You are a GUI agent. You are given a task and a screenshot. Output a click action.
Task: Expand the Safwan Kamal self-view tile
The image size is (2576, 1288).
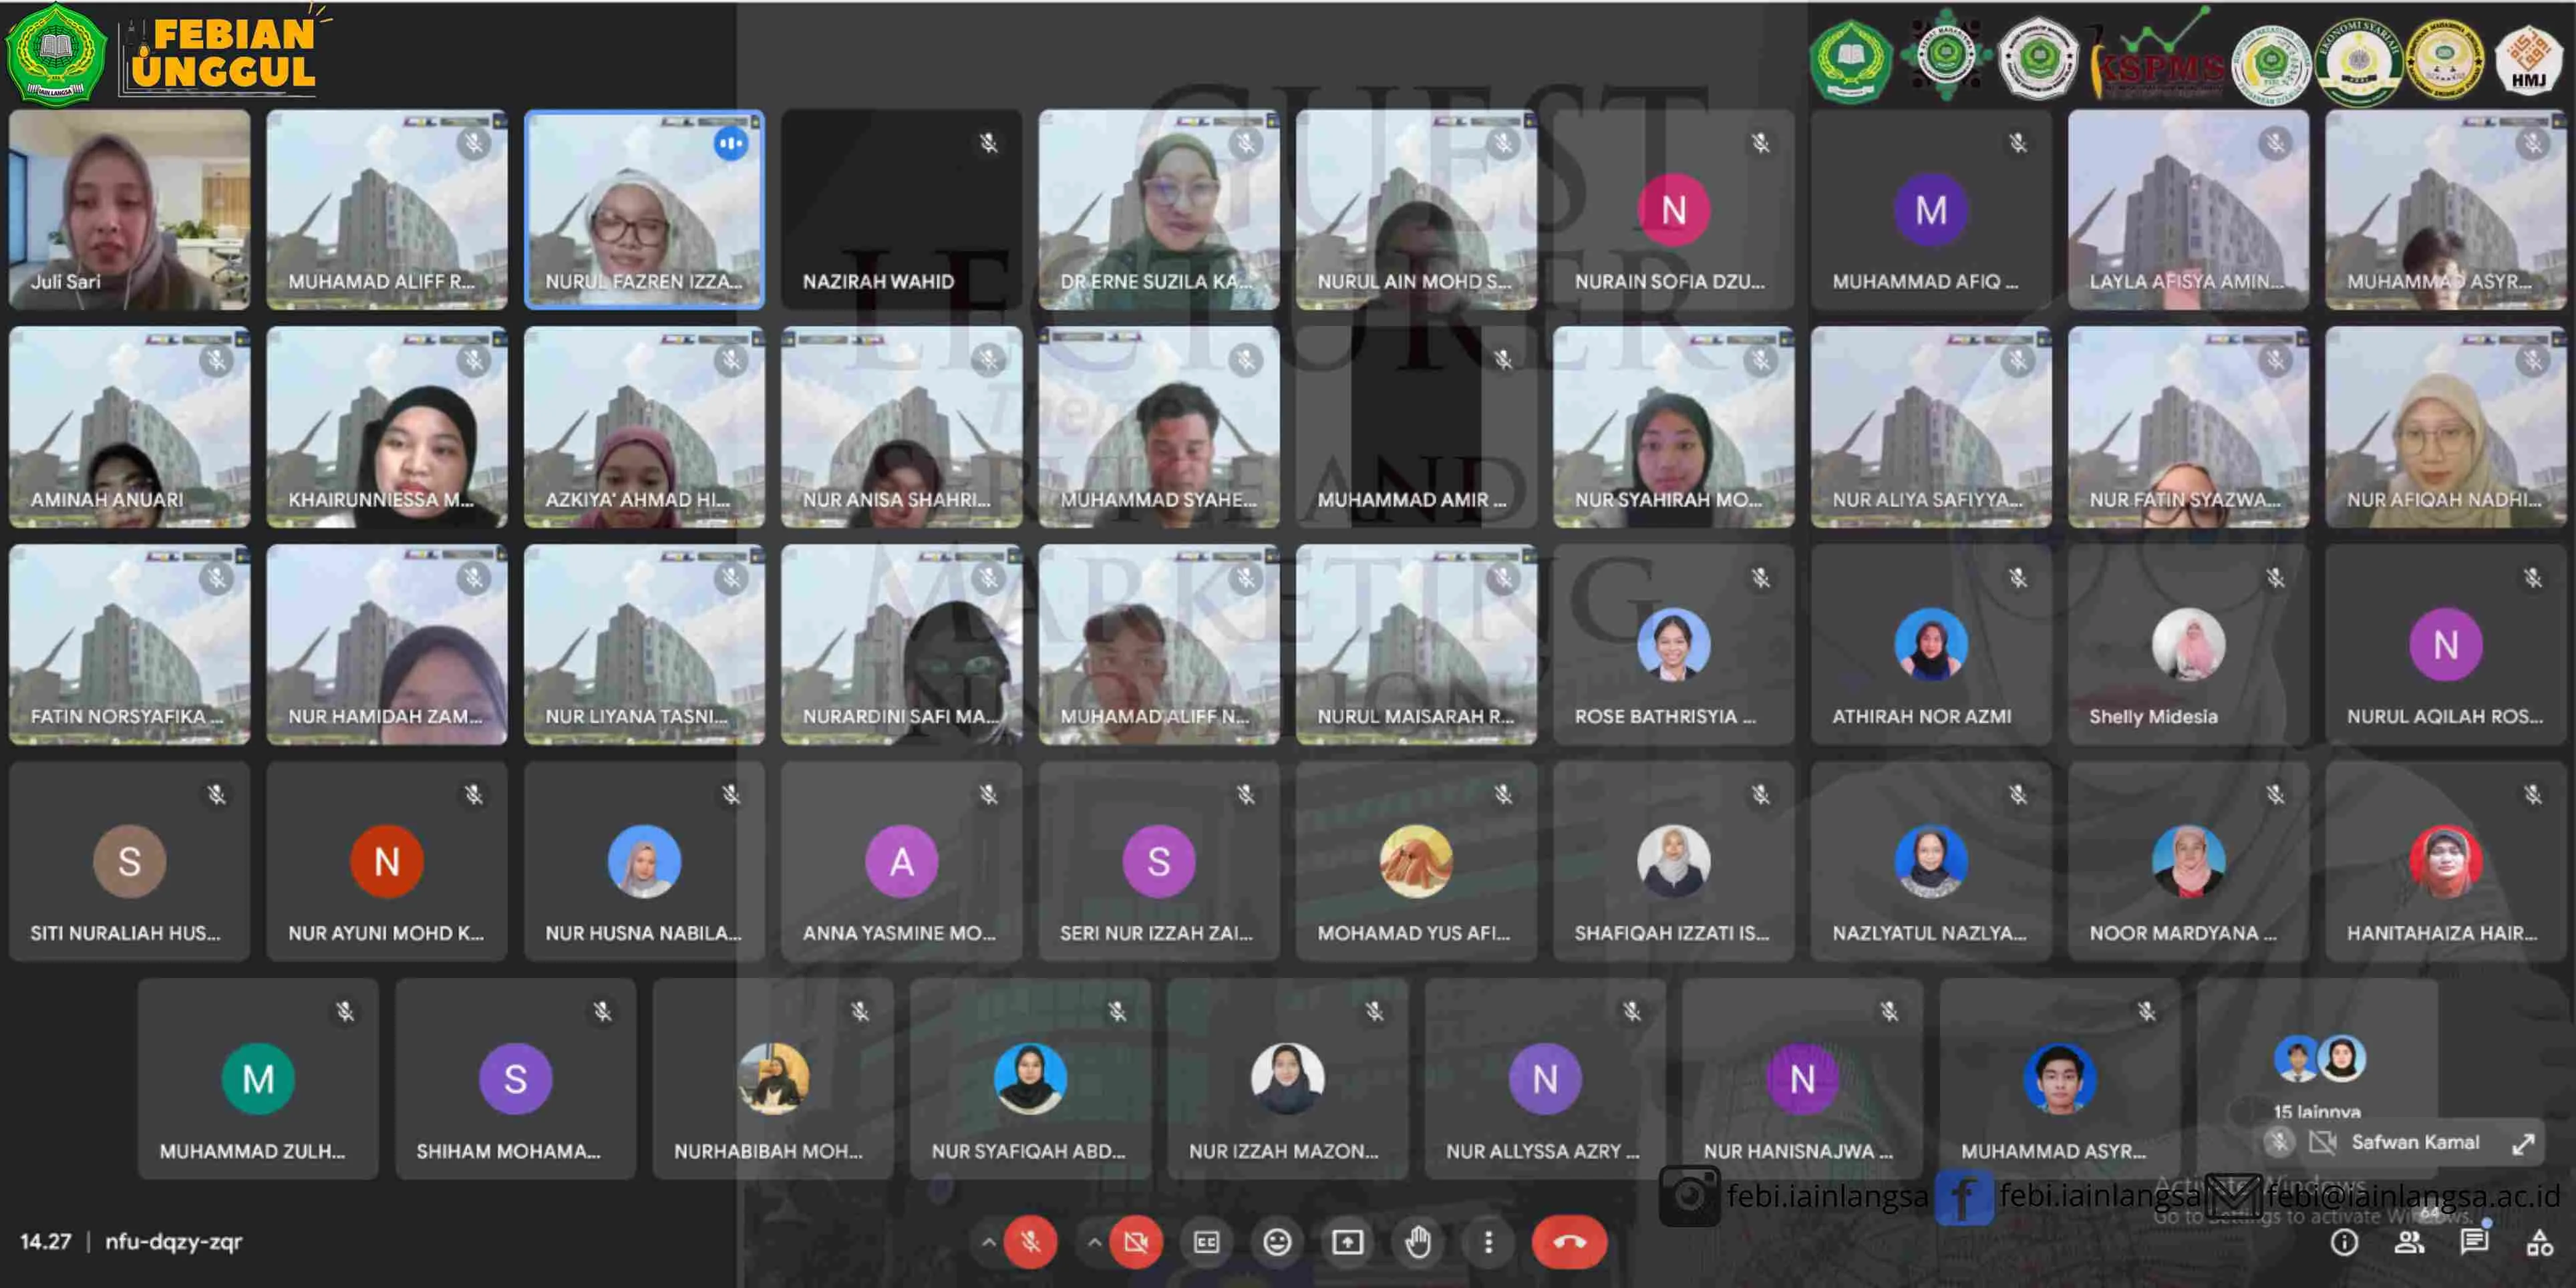pyautogui.click(x=2523, y=1142)
